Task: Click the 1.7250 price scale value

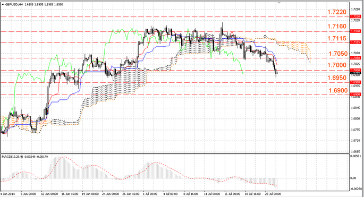Action: (355, 9)
